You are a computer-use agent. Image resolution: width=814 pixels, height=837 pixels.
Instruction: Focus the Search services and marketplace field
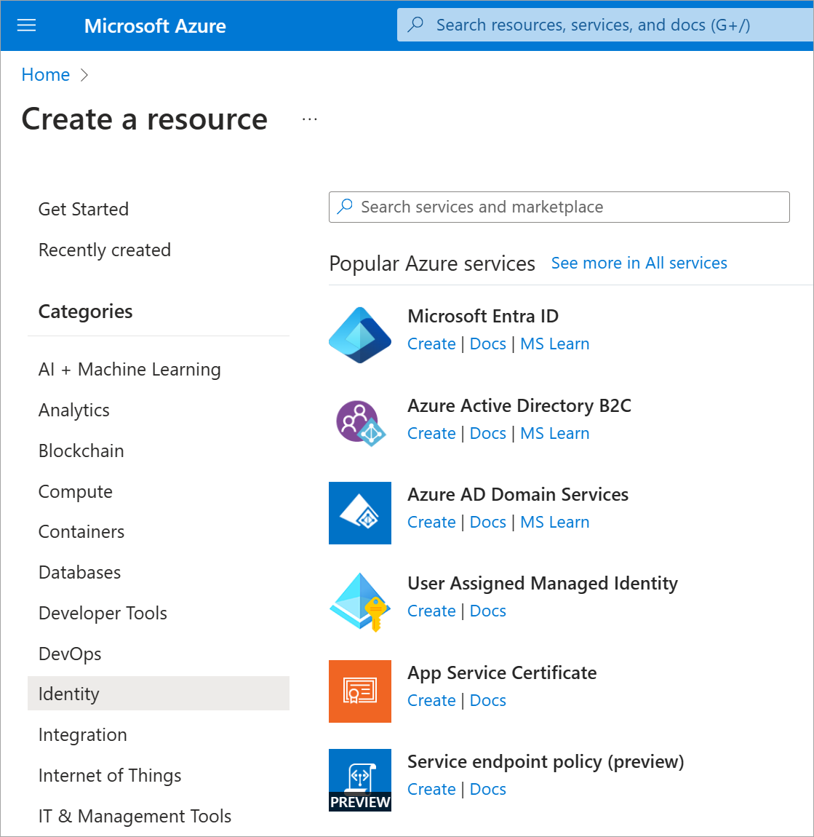point(559,207)
